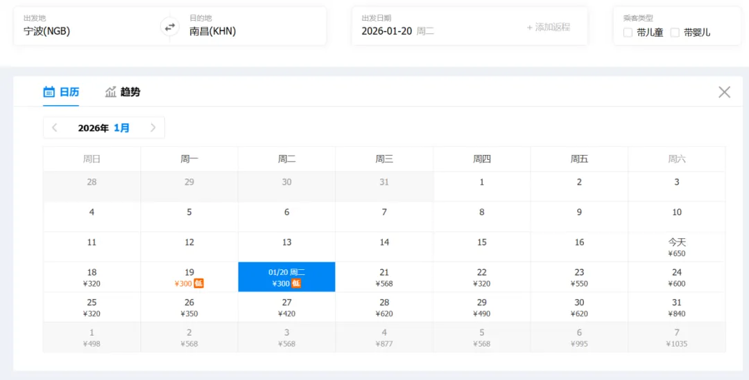Click the 周三 column header

pos(384,159)
